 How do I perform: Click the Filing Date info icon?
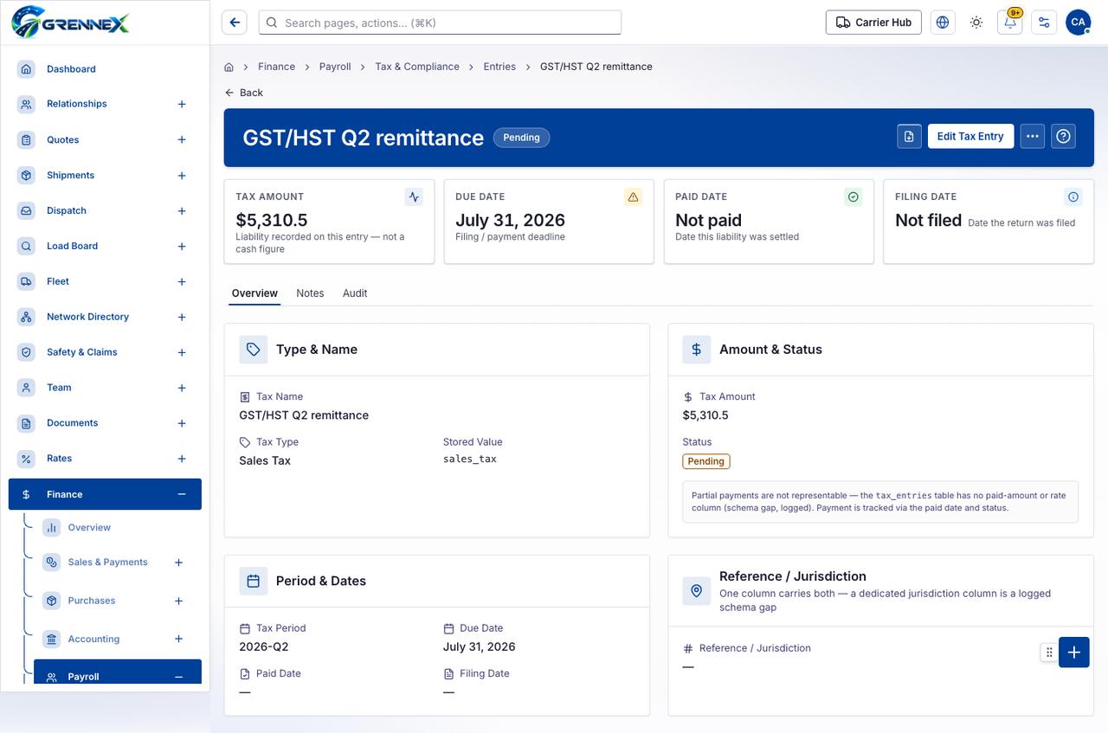[x=1073, y=197]
